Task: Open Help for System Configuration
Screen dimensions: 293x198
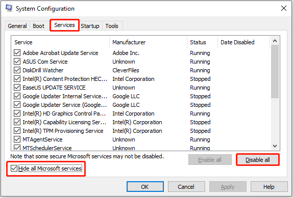Action: tap(269, 187)
